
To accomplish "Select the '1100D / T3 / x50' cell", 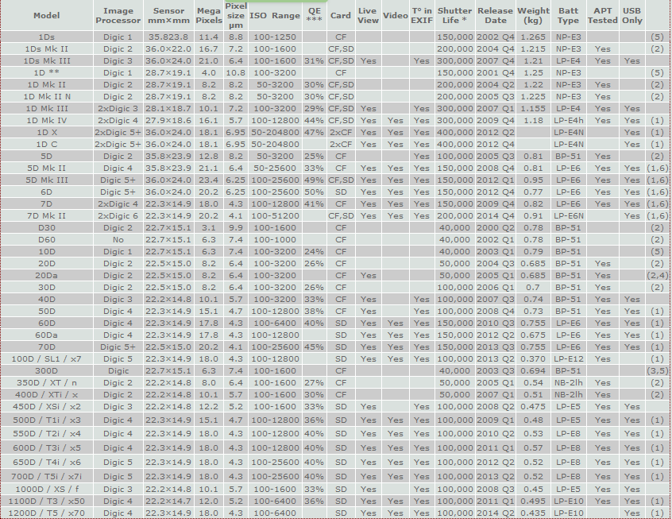I will [x=46, y=501].
